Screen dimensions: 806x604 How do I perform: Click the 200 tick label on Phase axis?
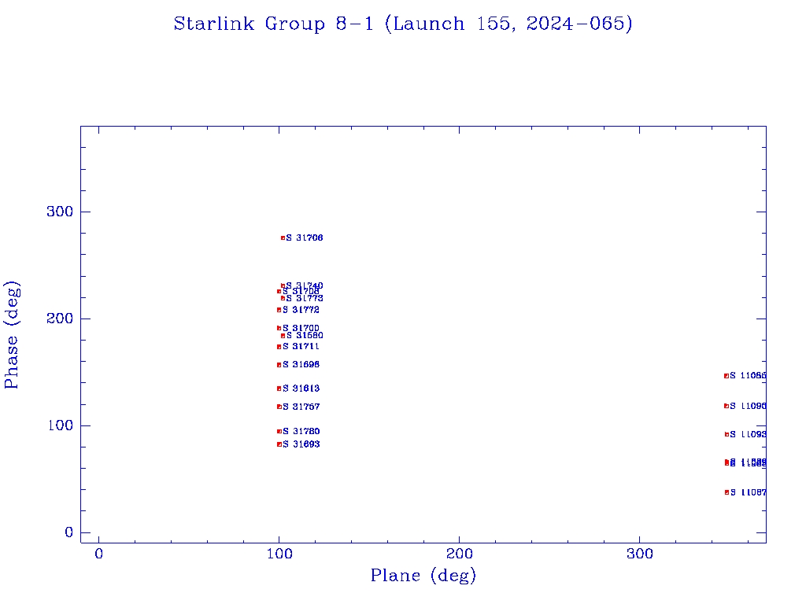[x=60, y=319]
